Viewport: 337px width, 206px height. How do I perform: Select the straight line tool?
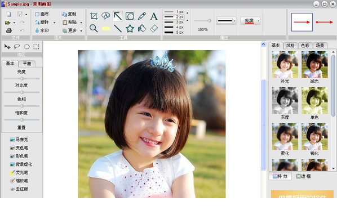point(118,28)
